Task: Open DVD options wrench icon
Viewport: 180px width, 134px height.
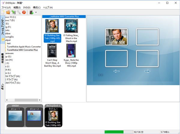Action: [x=19, y=12]
